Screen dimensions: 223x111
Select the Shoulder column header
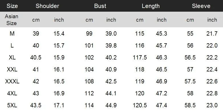coord(47,6)
